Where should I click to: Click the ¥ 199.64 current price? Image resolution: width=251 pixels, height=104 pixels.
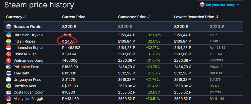click(69, 54)
